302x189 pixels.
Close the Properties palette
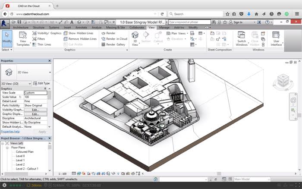tap(50, 61)
